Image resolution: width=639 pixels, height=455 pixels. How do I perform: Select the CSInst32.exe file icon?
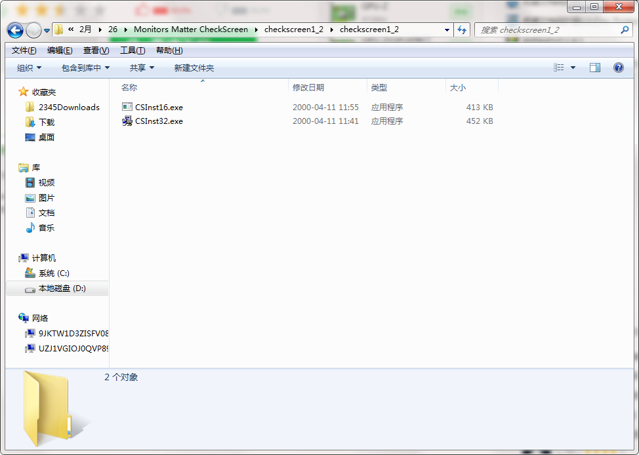tap(127, 121)
